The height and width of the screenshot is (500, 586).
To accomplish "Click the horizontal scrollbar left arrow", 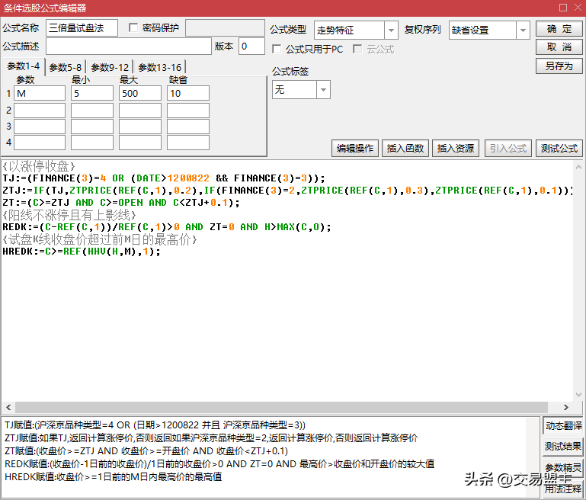I will 8,407.
